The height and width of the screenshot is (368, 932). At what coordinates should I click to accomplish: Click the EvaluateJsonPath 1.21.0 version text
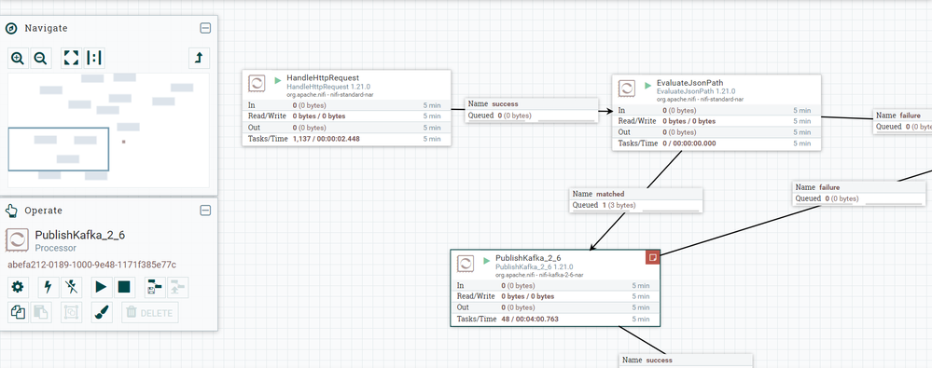tap(696, 91)
